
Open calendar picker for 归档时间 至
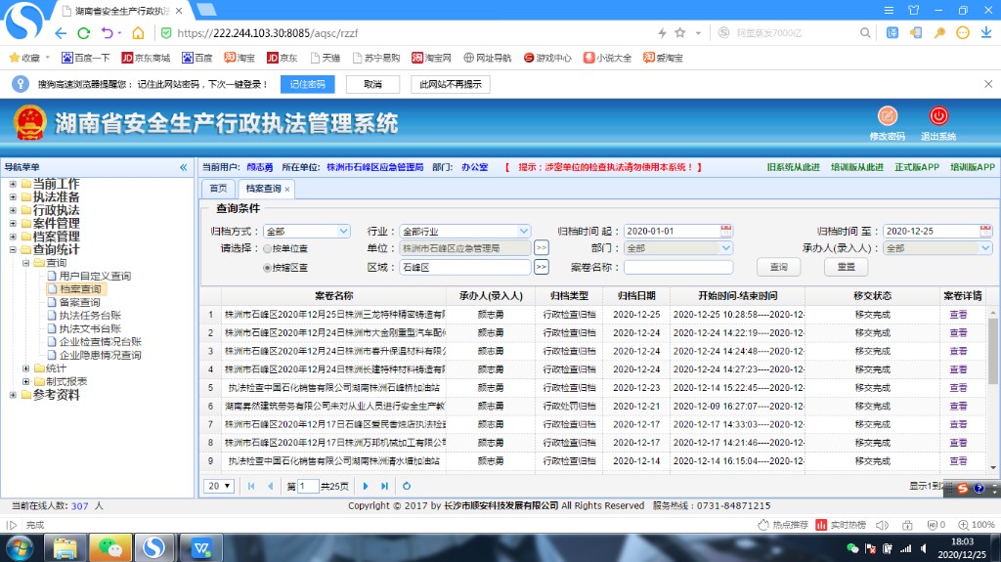tap(985, 232)
